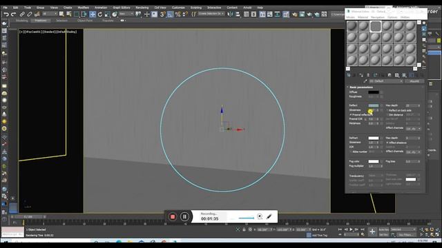The image size is (442, 248).
Task: Click the Play Animation button
Action: click(351, 229)
